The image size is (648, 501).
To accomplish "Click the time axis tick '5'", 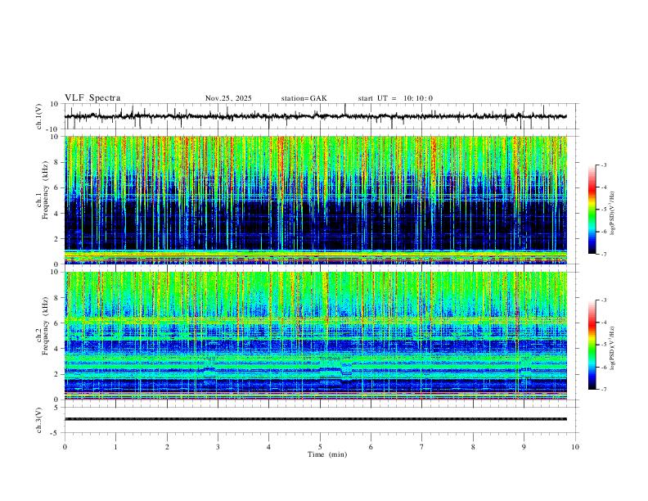I will click(320, 447).
